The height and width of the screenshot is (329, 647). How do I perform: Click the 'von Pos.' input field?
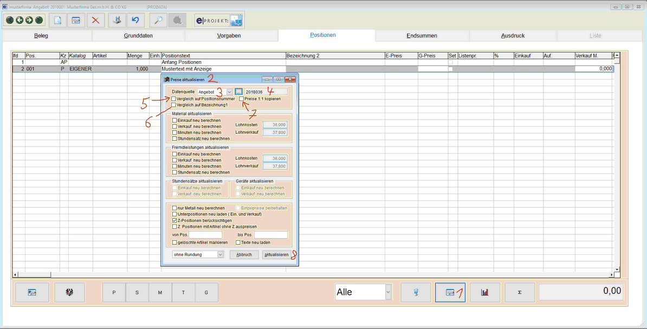[x=205, y=235]
